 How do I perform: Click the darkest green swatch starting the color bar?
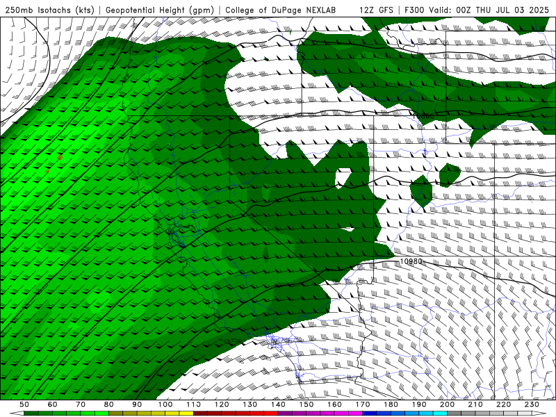point(31,414)
